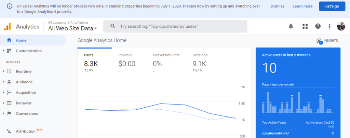The width and height of the screenshot is (350, 138).
Task: Click the user profile avatar
Action: click(341, 26)
